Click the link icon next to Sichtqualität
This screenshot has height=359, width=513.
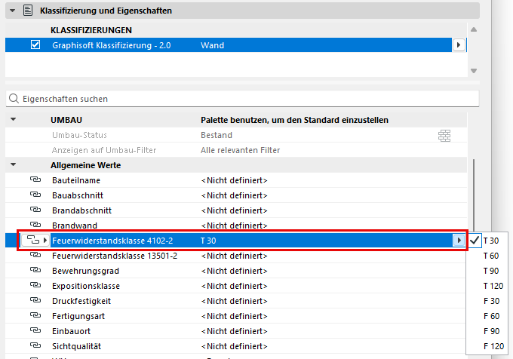[35, 345]
